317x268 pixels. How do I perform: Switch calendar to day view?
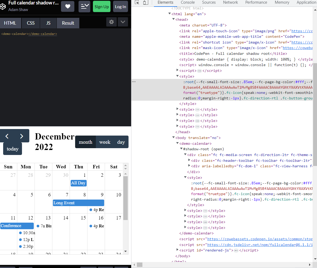click(x=121, y=142)
